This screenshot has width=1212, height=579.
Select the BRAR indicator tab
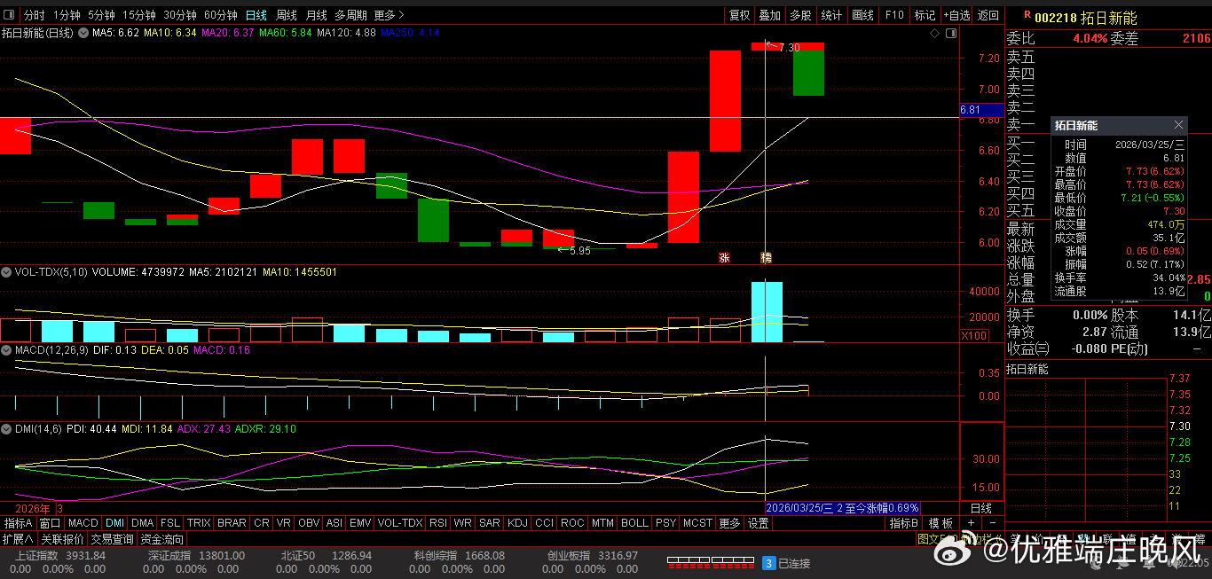(232, 523)
